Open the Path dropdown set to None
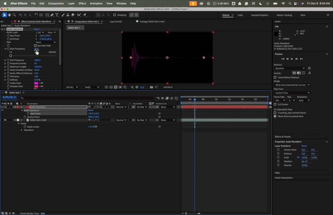This screenshot has width=333, height=215. (x=46, y=42)
